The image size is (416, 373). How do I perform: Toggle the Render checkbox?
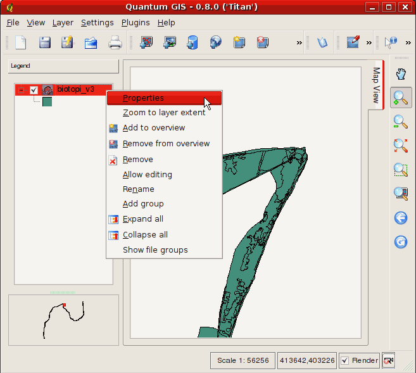tap(345, 360)
